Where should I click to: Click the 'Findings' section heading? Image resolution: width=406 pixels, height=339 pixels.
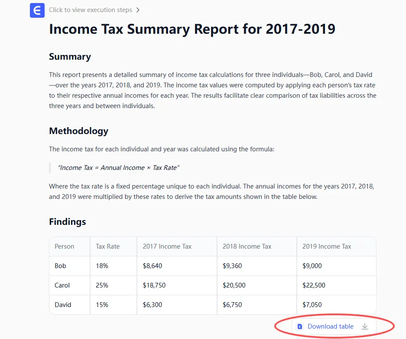tap(68, 222)
